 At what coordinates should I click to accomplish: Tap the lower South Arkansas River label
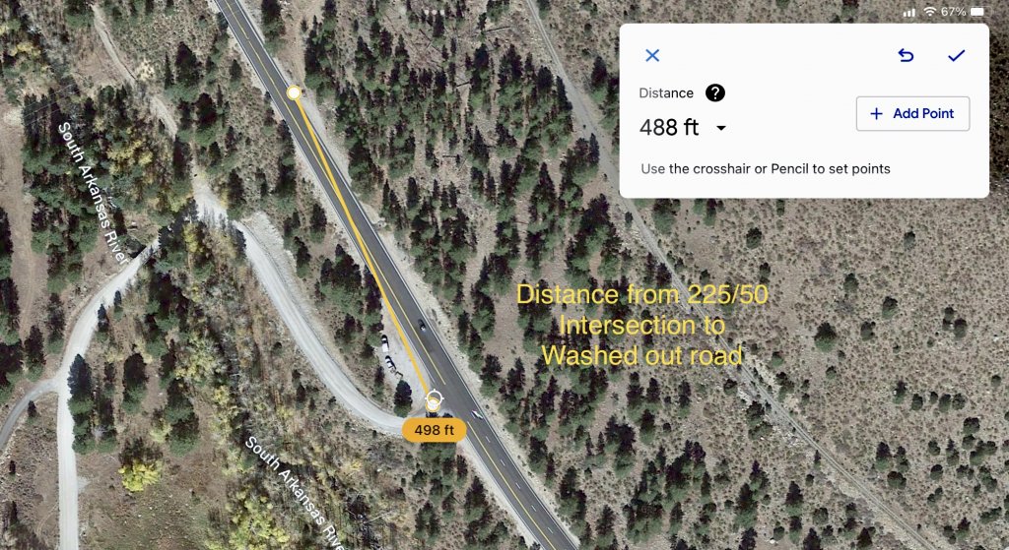coord(295,494)
